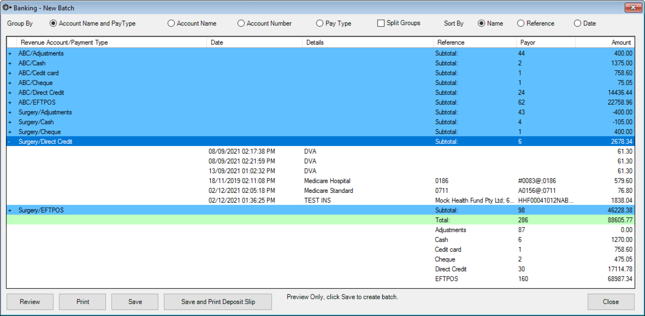This screenshot has height=316, width=645.
Task: Select Group By Account Number option
Action: pyautogui.click(x=241, y=24)
